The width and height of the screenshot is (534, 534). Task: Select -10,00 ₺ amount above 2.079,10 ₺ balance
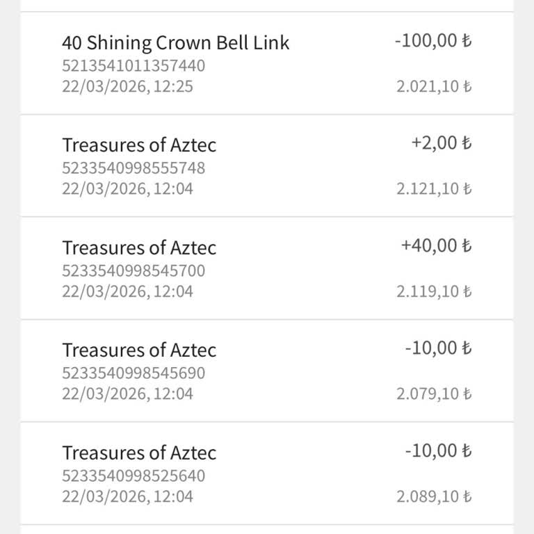point(438,348)
